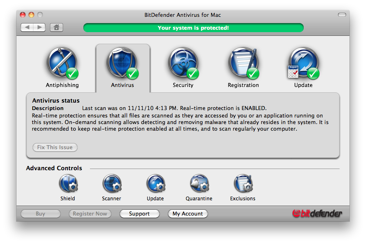Open the Update module in the top row
The width and height of the screenshot is (366, 244).
coord(303,63)
